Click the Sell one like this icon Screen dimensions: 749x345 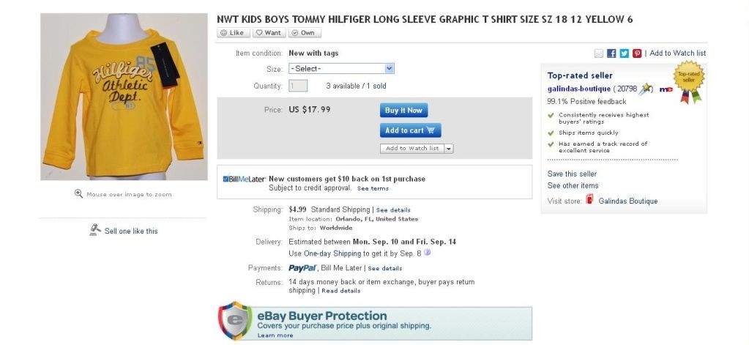coord(94,230)
